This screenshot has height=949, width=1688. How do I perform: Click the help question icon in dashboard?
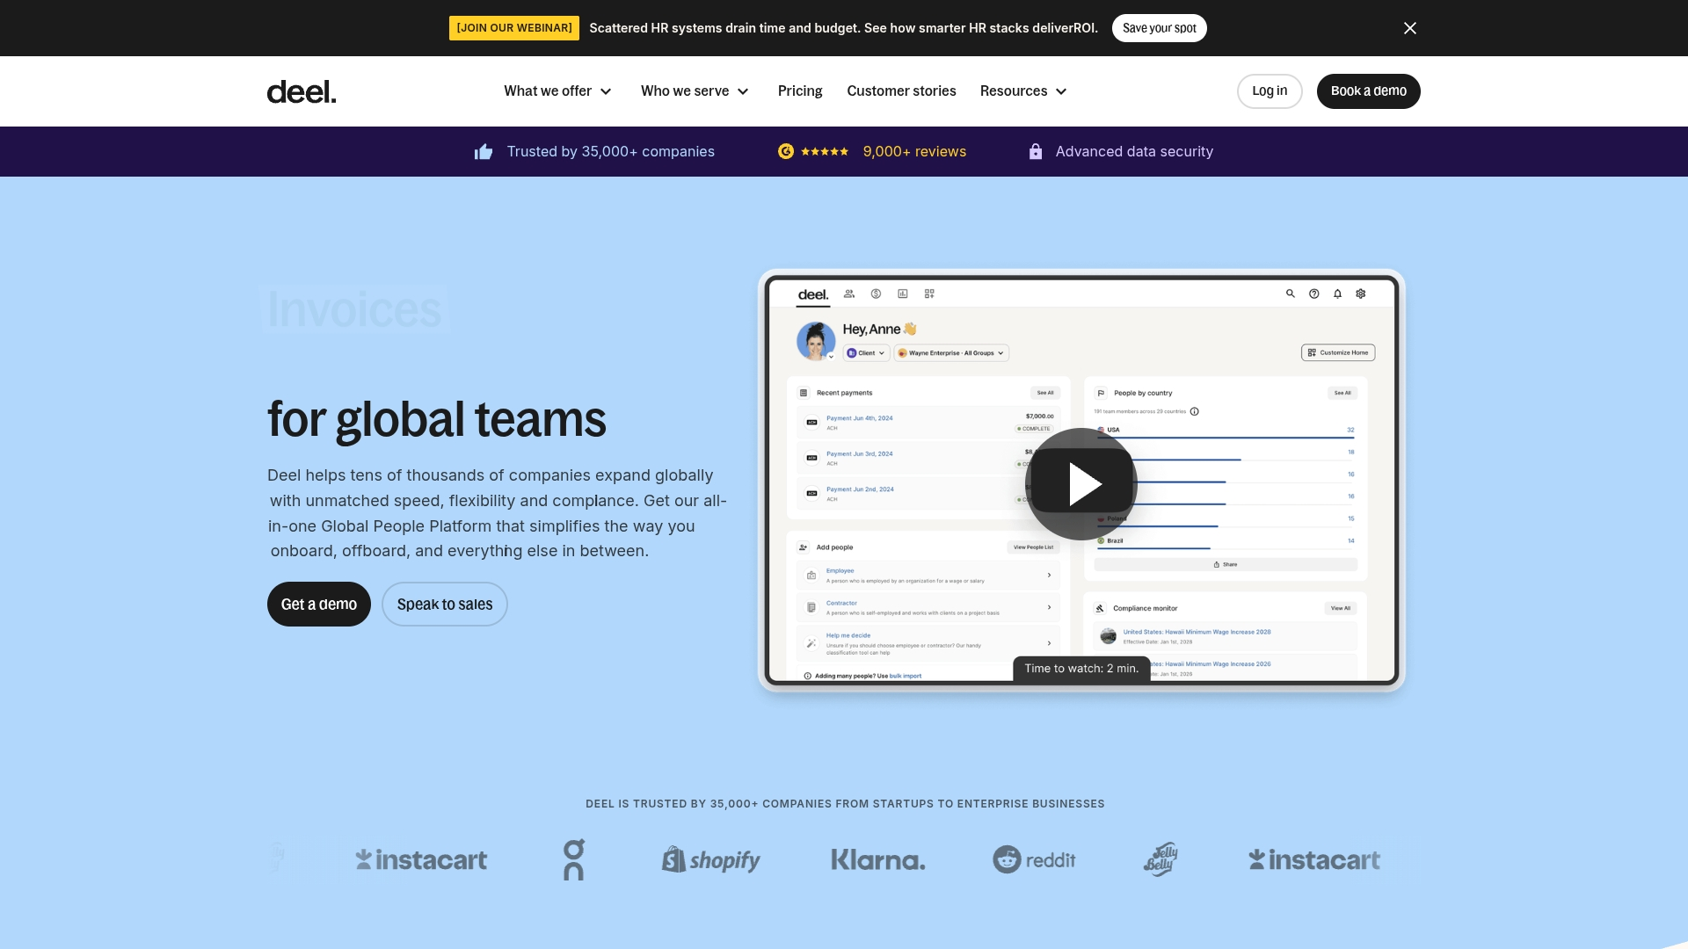[x=1314, y=293]
